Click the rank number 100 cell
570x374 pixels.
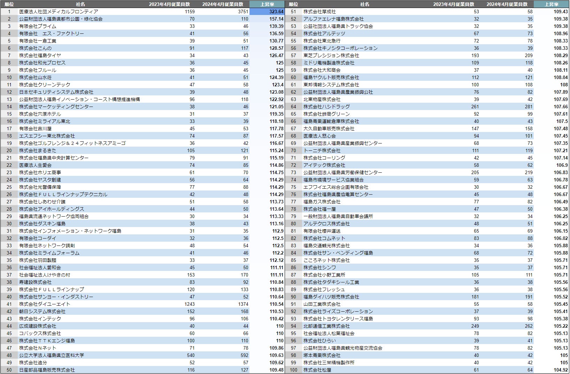click(293, 370)
